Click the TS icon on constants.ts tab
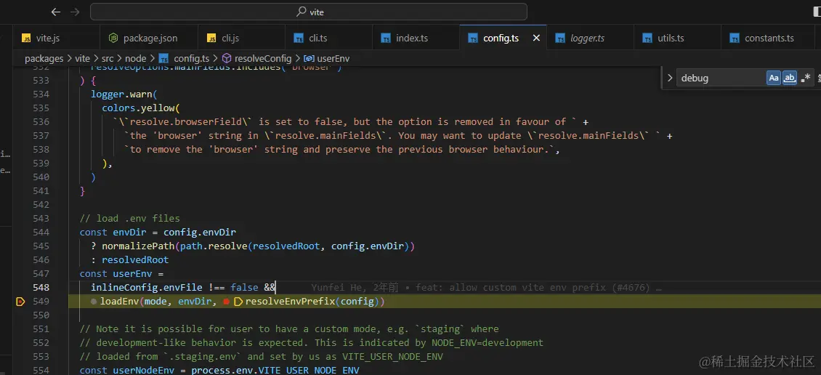The height and width of the screenshot is (375, 821). click(735, 39)
